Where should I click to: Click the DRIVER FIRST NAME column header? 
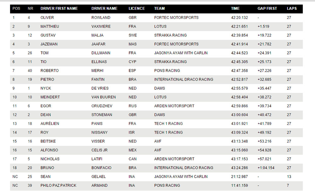click(x=59, y=8)
